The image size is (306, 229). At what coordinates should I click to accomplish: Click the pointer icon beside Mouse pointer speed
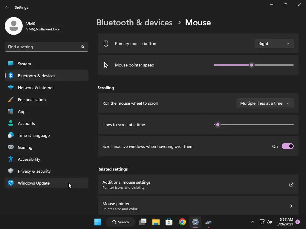pyautogui.click(x=106, y=65)
